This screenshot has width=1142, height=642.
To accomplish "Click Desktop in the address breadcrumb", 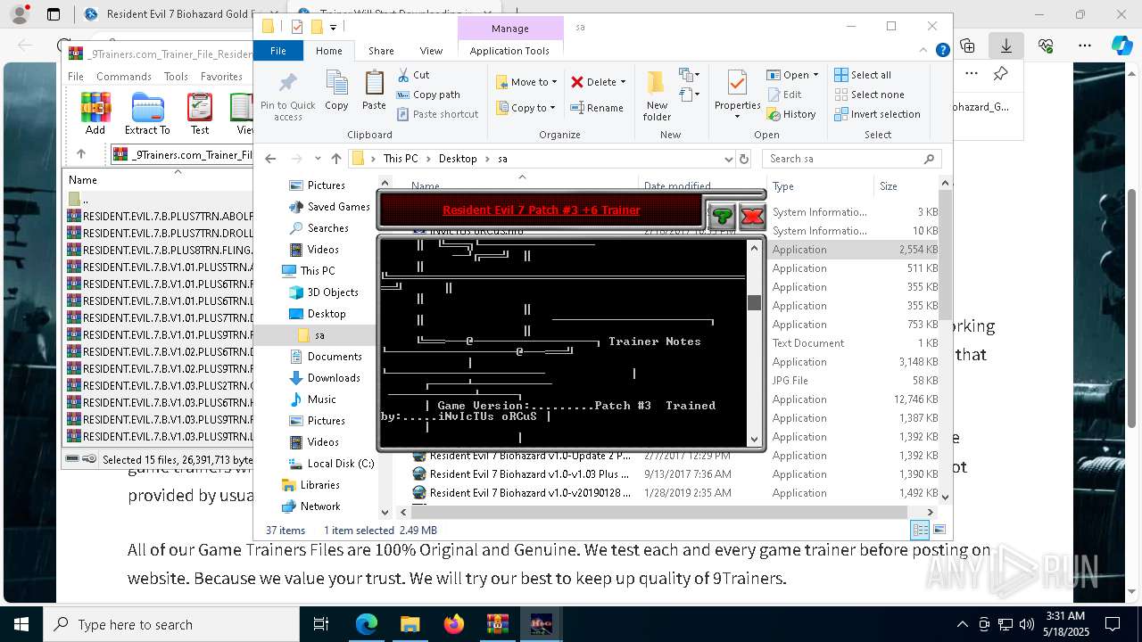I will pos(458,159).
